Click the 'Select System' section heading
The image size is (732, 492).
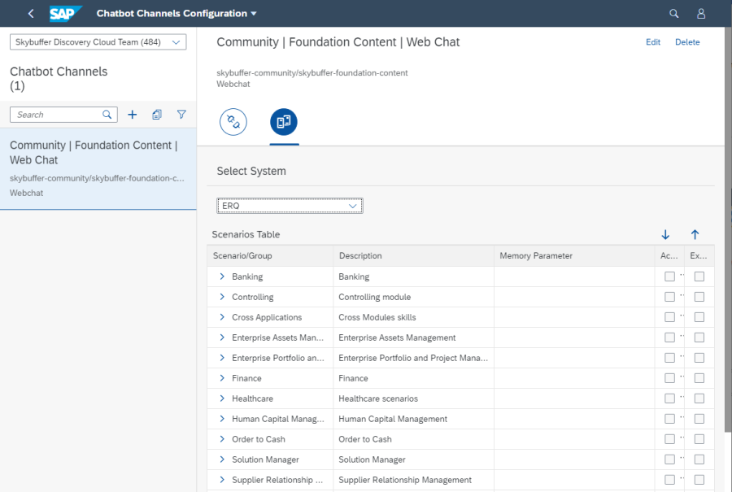251,171
